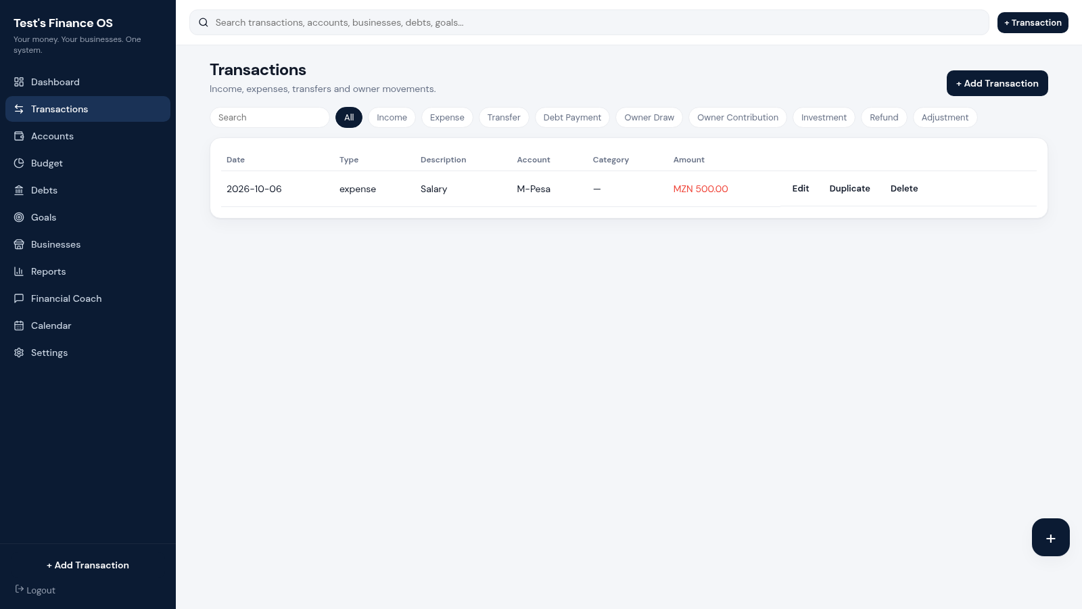Click the header Add Transaction button
The width and height of the screenshot is (1082, 609).
[997, 83]
